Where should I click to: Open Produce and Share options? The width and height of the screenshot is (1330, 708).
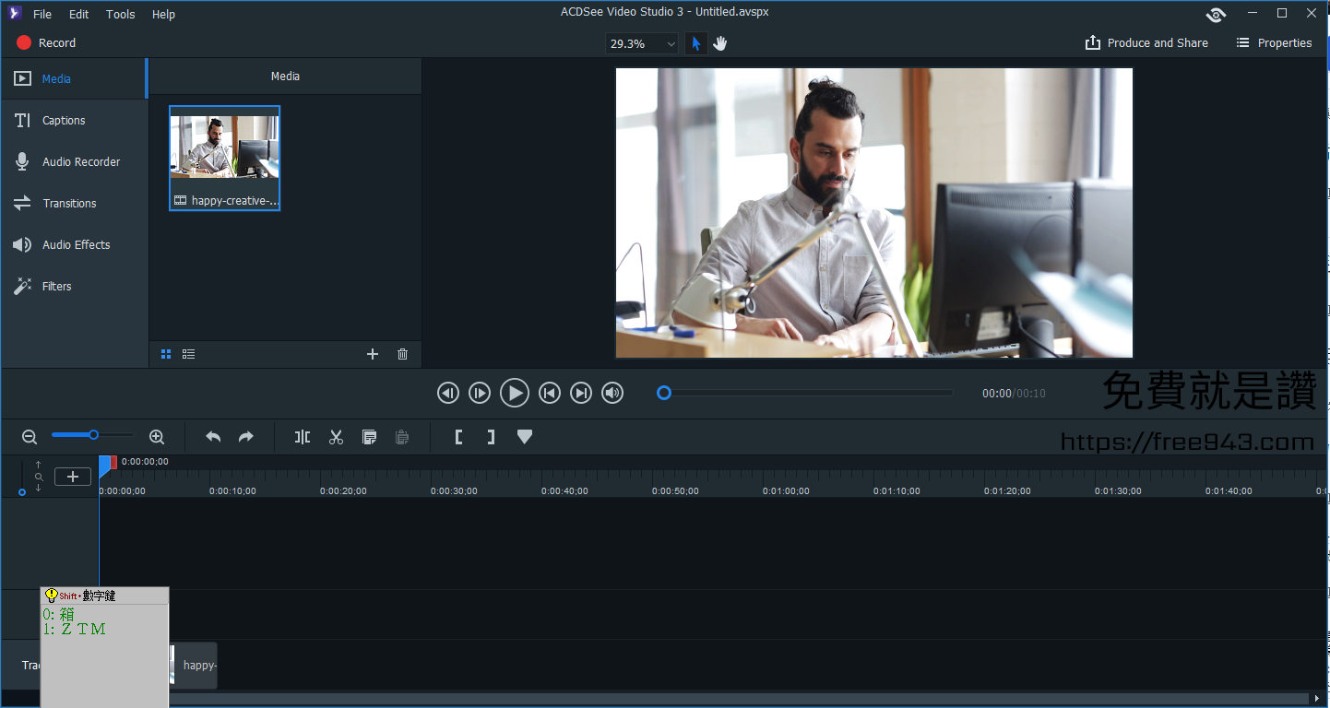tap(1146, 43)
